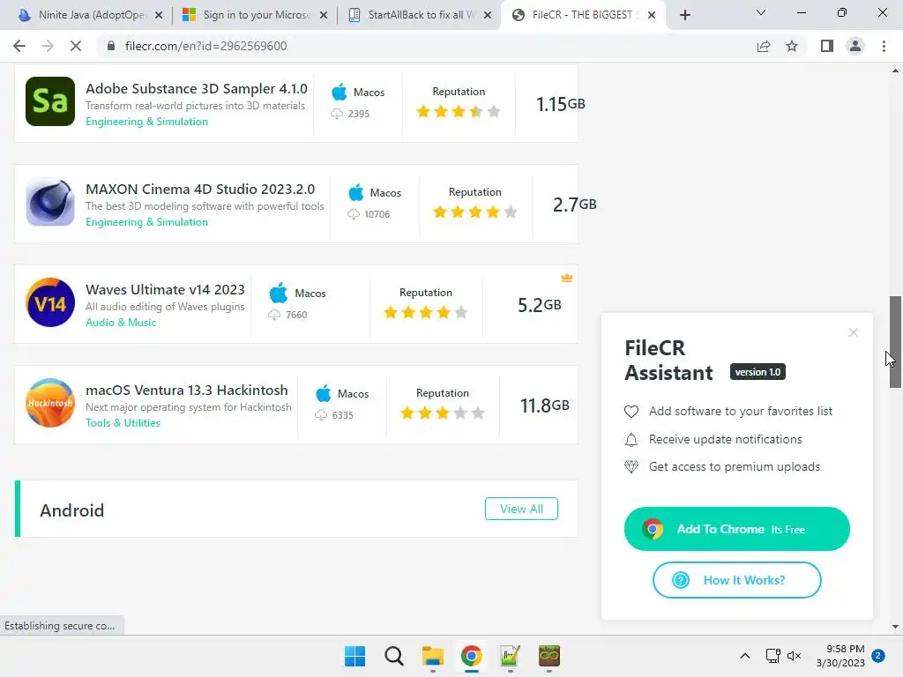Open Adobe Substance 3D Sampler app icon
This screenshot has width=903, height=677.
50,101
